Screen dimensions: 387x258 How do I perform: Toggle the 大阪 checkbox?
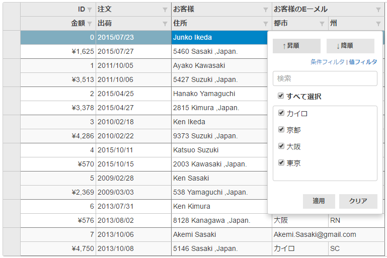point(282,146)
